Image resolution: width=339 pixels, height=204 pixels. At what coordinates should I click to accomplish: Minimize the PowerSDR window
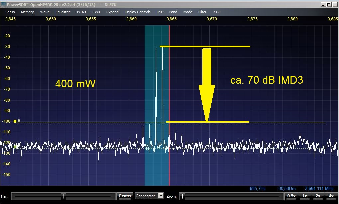[323, 4]
